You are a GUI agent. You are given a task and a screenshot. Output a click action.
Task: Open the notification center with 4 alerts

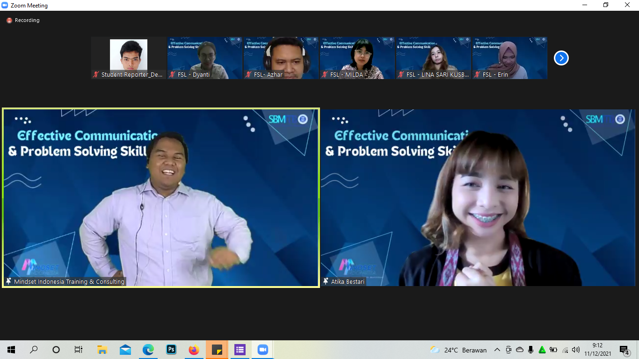[x=624, y=350]
